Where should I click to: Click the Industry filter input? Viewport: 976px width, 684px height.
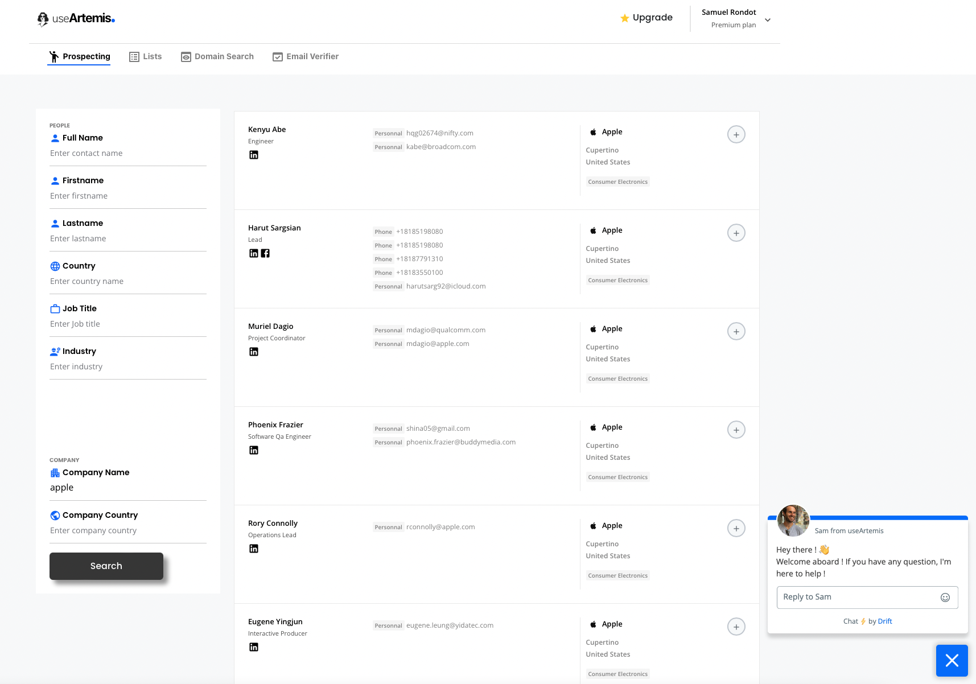[128, 366]
